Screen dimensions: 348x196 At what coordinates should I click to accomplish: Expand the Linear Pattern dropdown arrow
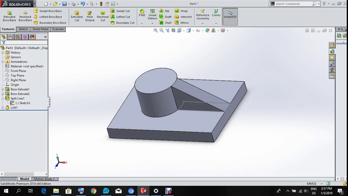(x=152, y=23)
